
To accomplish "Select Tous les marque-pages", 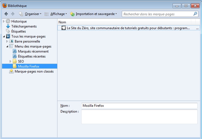I will pyautogui.click(x=28, y=36).
